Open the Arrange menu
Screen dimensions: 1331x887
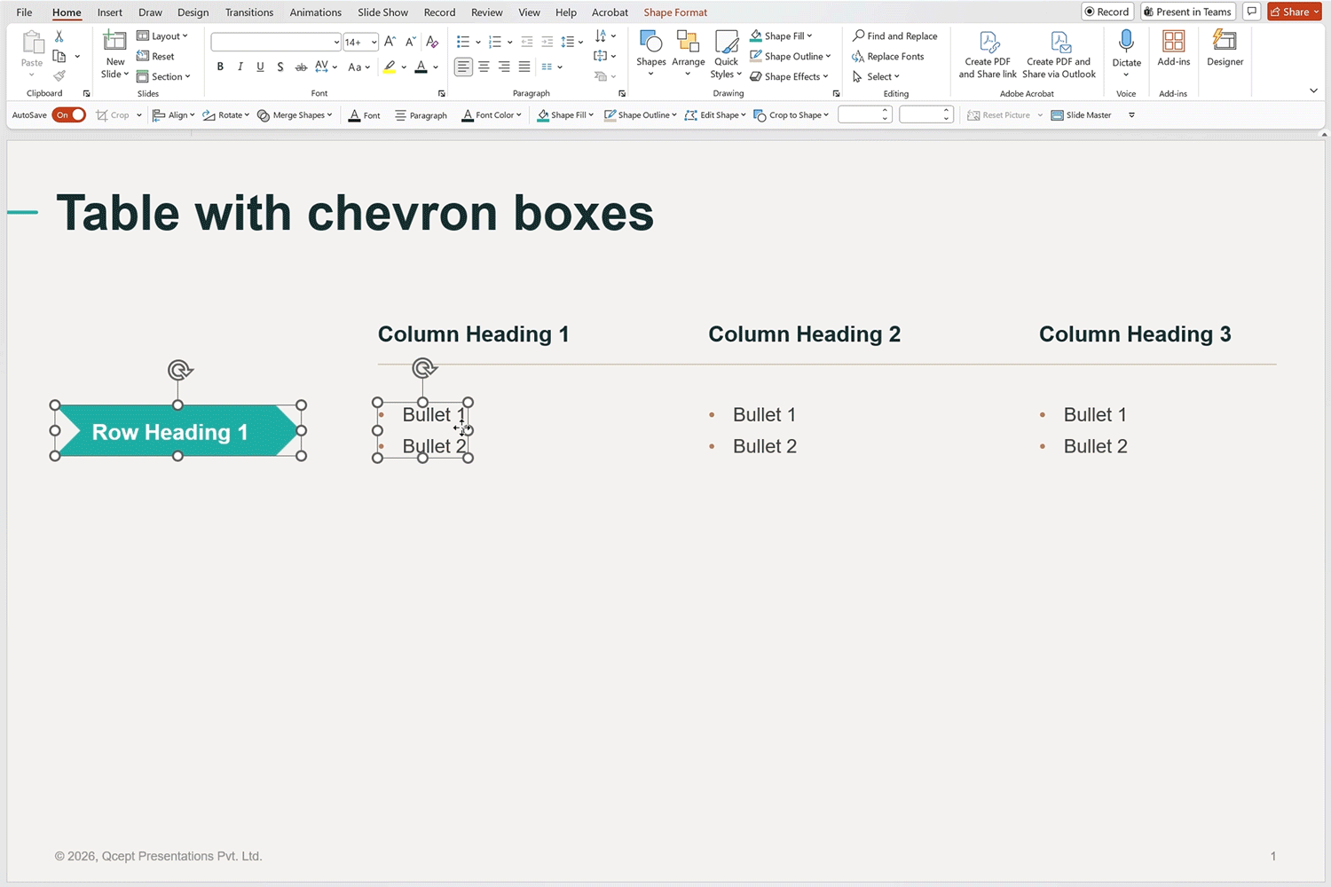688,53
